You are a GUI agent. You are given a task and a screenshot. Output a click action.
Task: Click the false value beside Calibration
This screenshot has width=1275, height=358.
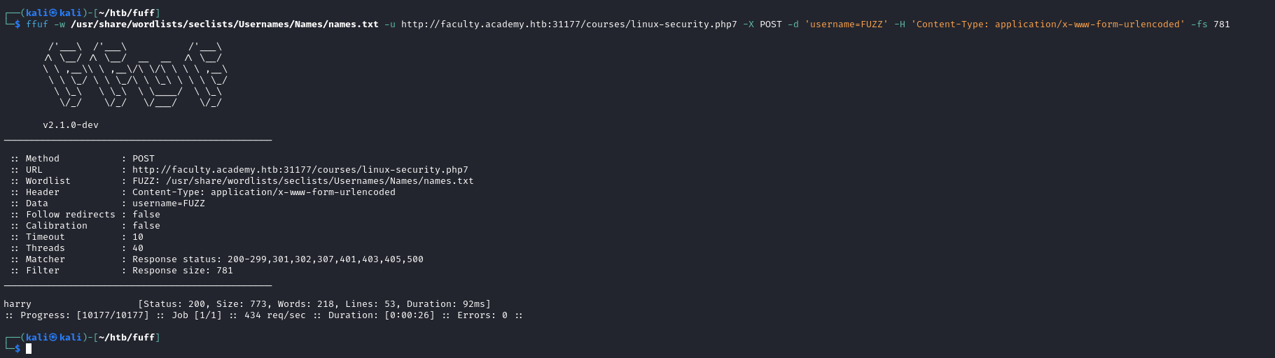tap(146, 226)
